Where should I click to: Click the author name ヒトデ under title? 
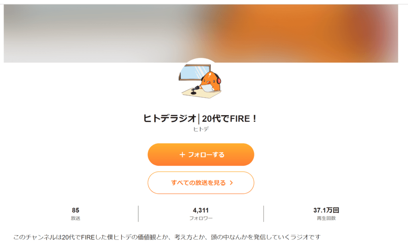[x=201, y=129]
